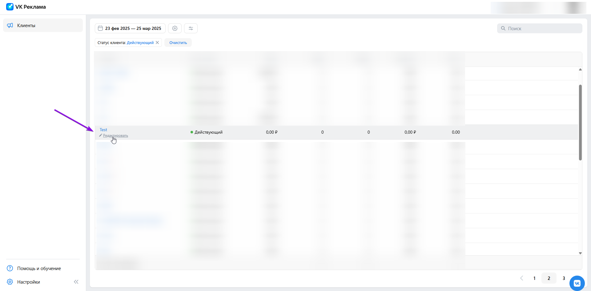Viewport: 591px width, 291px height.
Task: Click the question mark help icon
Action: [10, 268]
